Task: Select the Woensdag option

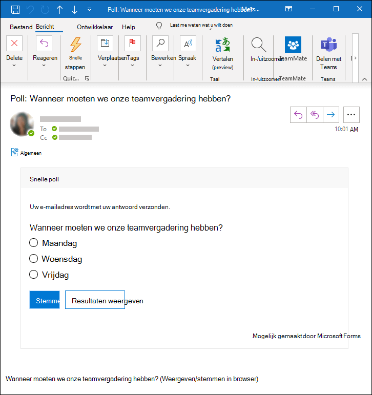Action: coord(33,258)
